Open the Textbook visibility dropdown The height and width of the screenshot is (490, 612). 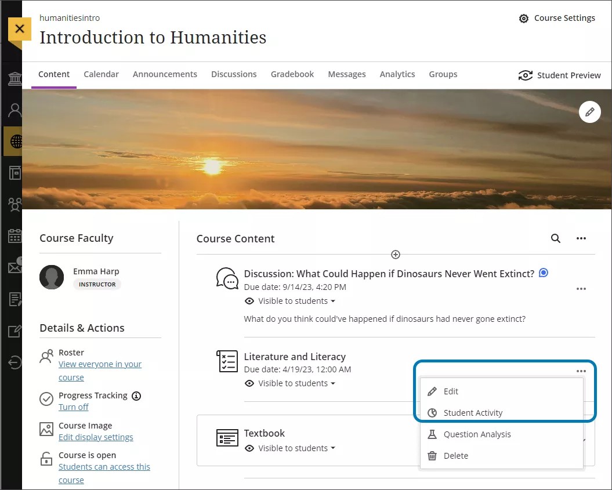(x=290, y=448)
